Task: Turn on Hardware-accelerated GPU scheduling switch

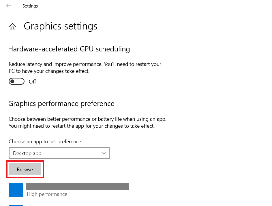Action: pyautogui.click(x=16, y=81)
